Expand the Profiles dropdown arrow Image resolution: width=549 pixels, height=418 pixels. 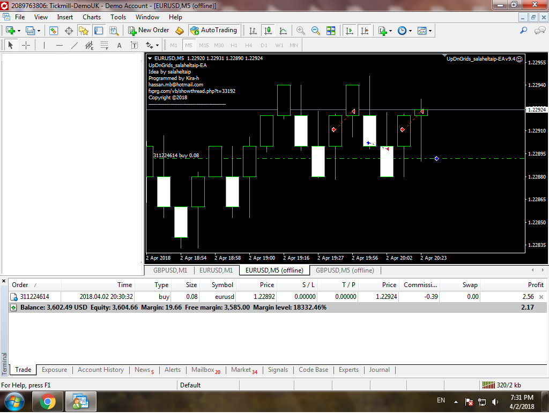pyautogui.click(x=39, y=31)
